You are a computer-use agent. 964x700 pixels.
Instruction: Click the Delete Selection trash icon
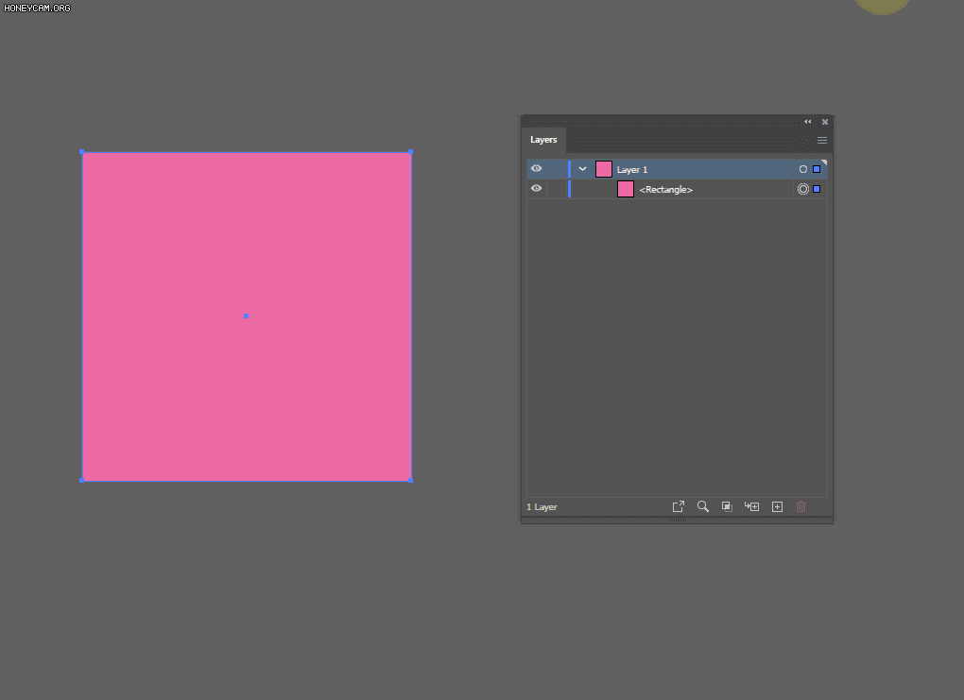pos(800,506)
